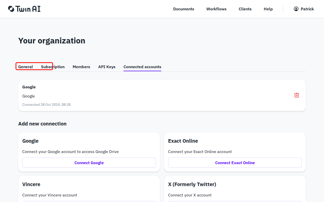This screenshot has height=202, width=324.
Task: Switch to the Connected accounts tab
Action: (142, 67)
